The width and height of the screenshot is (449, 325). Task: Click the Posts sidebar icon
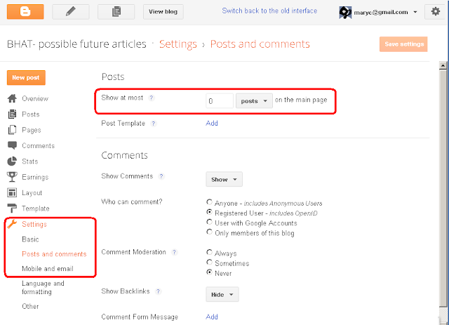point(12,114)
